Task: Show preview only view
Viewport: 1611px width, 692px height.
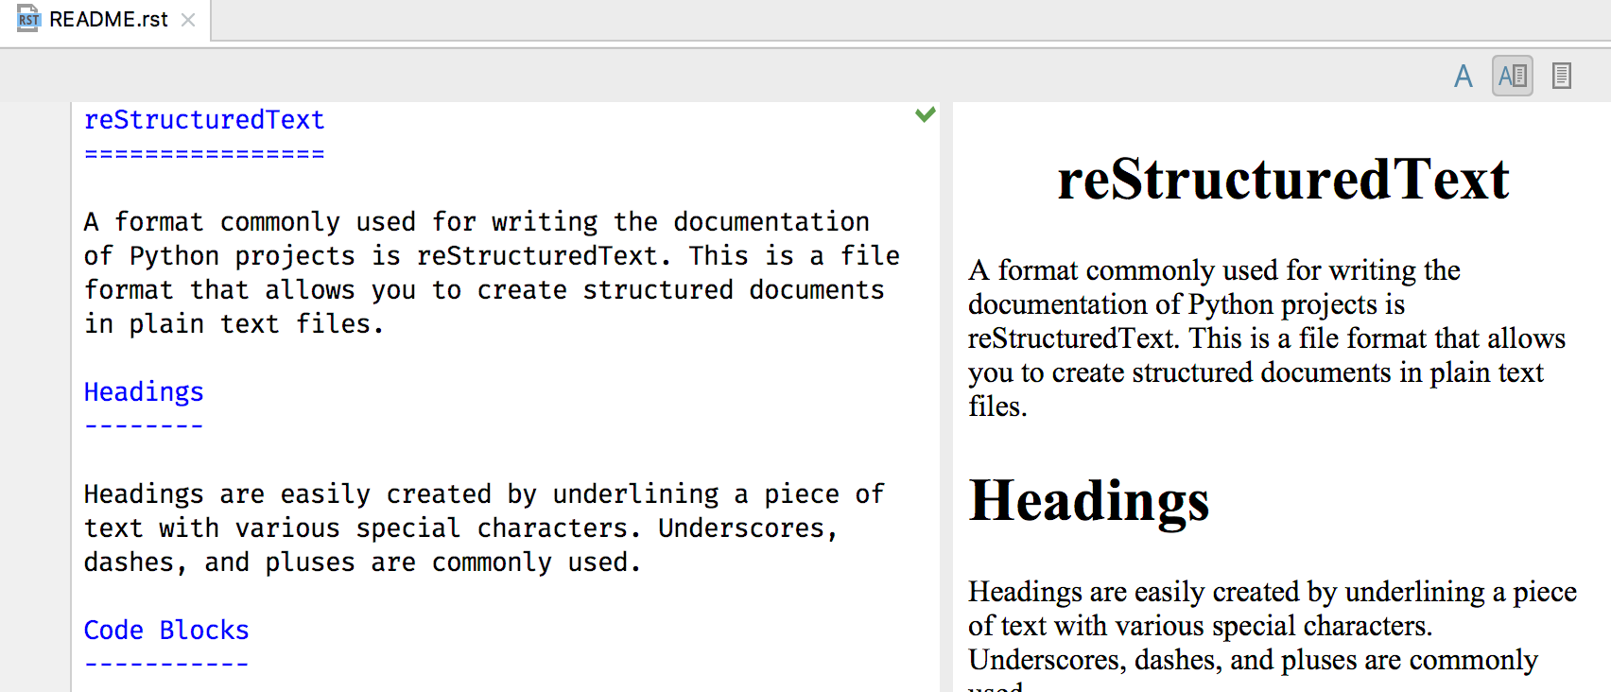Action: pos(1562,76)
